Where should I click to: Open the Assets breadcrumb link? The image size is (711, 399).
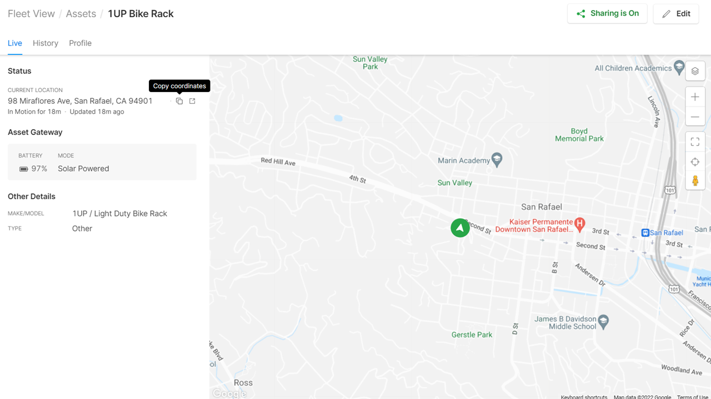tap(81, 14)
